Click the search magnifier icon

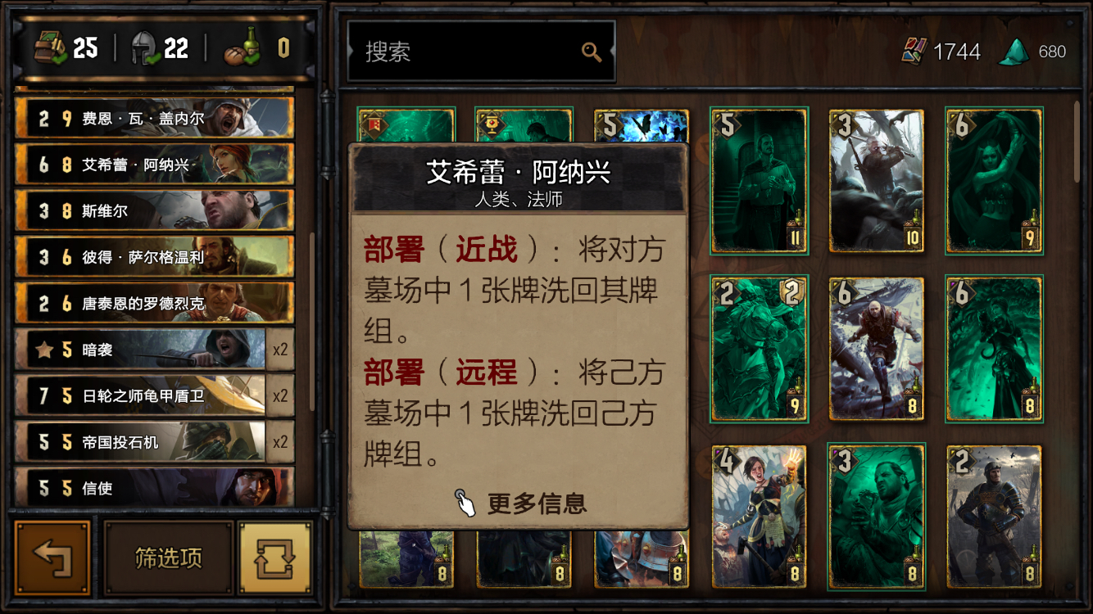[x=592, y=52]
